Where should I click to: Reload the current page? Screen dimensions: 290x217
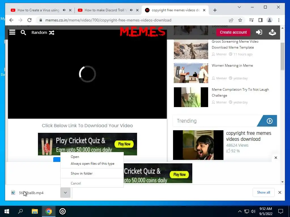(x=29, y=20)
